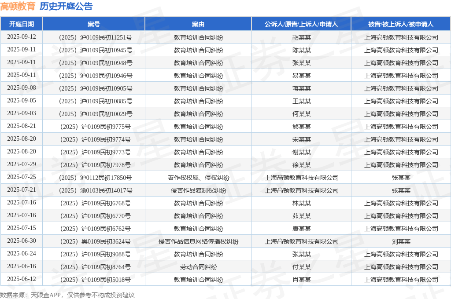
Task: Click the cause 侵害作品复制权纠纷
Action: click(199, 190)
